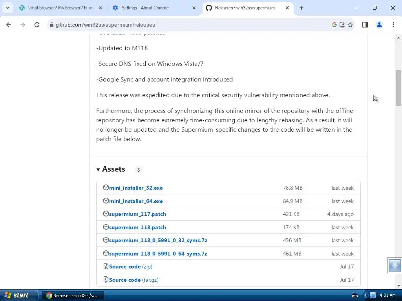Select the Releases win32ss/supermium tab
This screenshot has height=301, width=402.
[x=248, y=8]
